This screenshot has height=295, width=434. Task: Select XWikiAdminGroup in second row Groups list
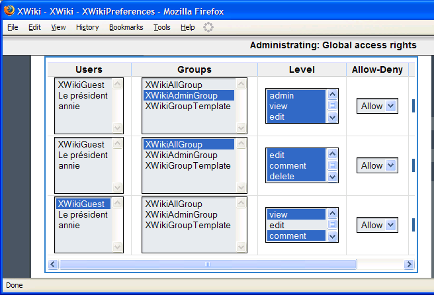tap(189, 155)
